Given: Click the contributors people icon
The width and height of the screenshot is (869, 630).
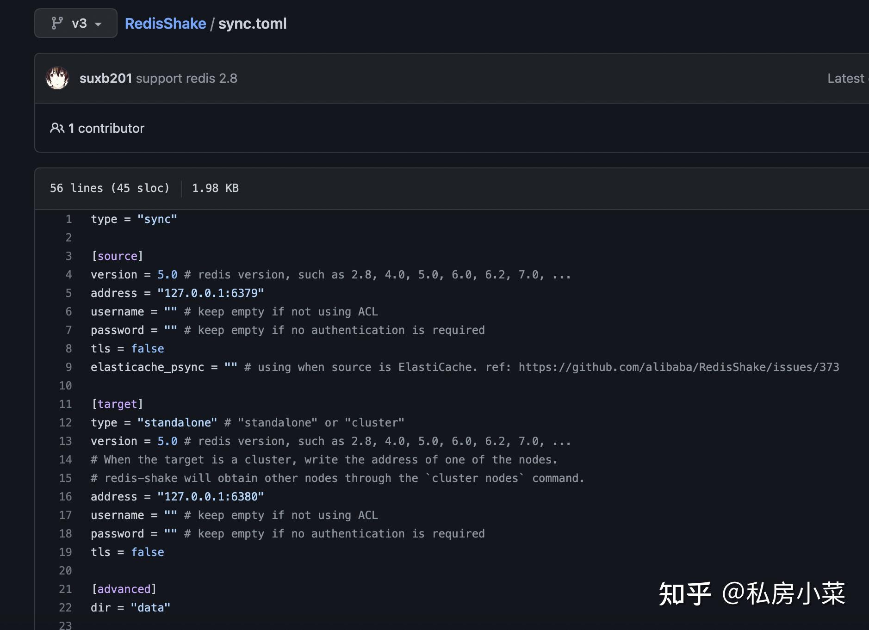Looking at the screenshot, I should click(x=57, y=128).
